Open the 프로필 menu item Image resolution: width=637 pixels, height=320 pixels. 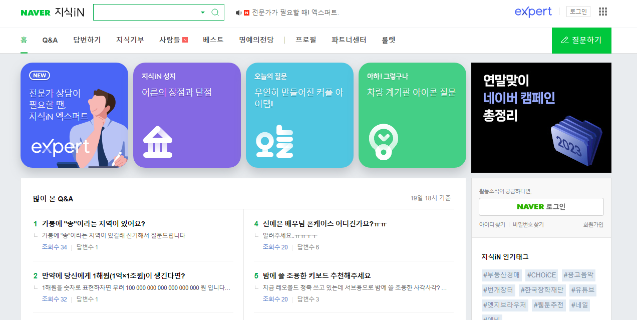(x=306, y=40)
